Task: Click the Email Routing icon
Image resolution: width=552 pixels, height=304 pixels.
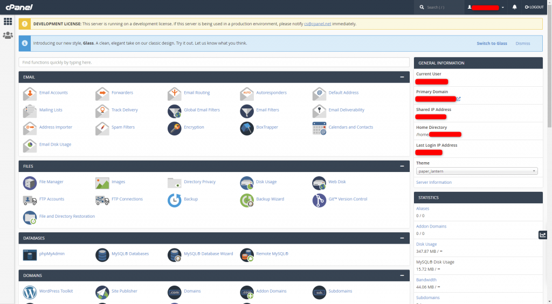Action: pyautogui.click(x=174, y=94)
